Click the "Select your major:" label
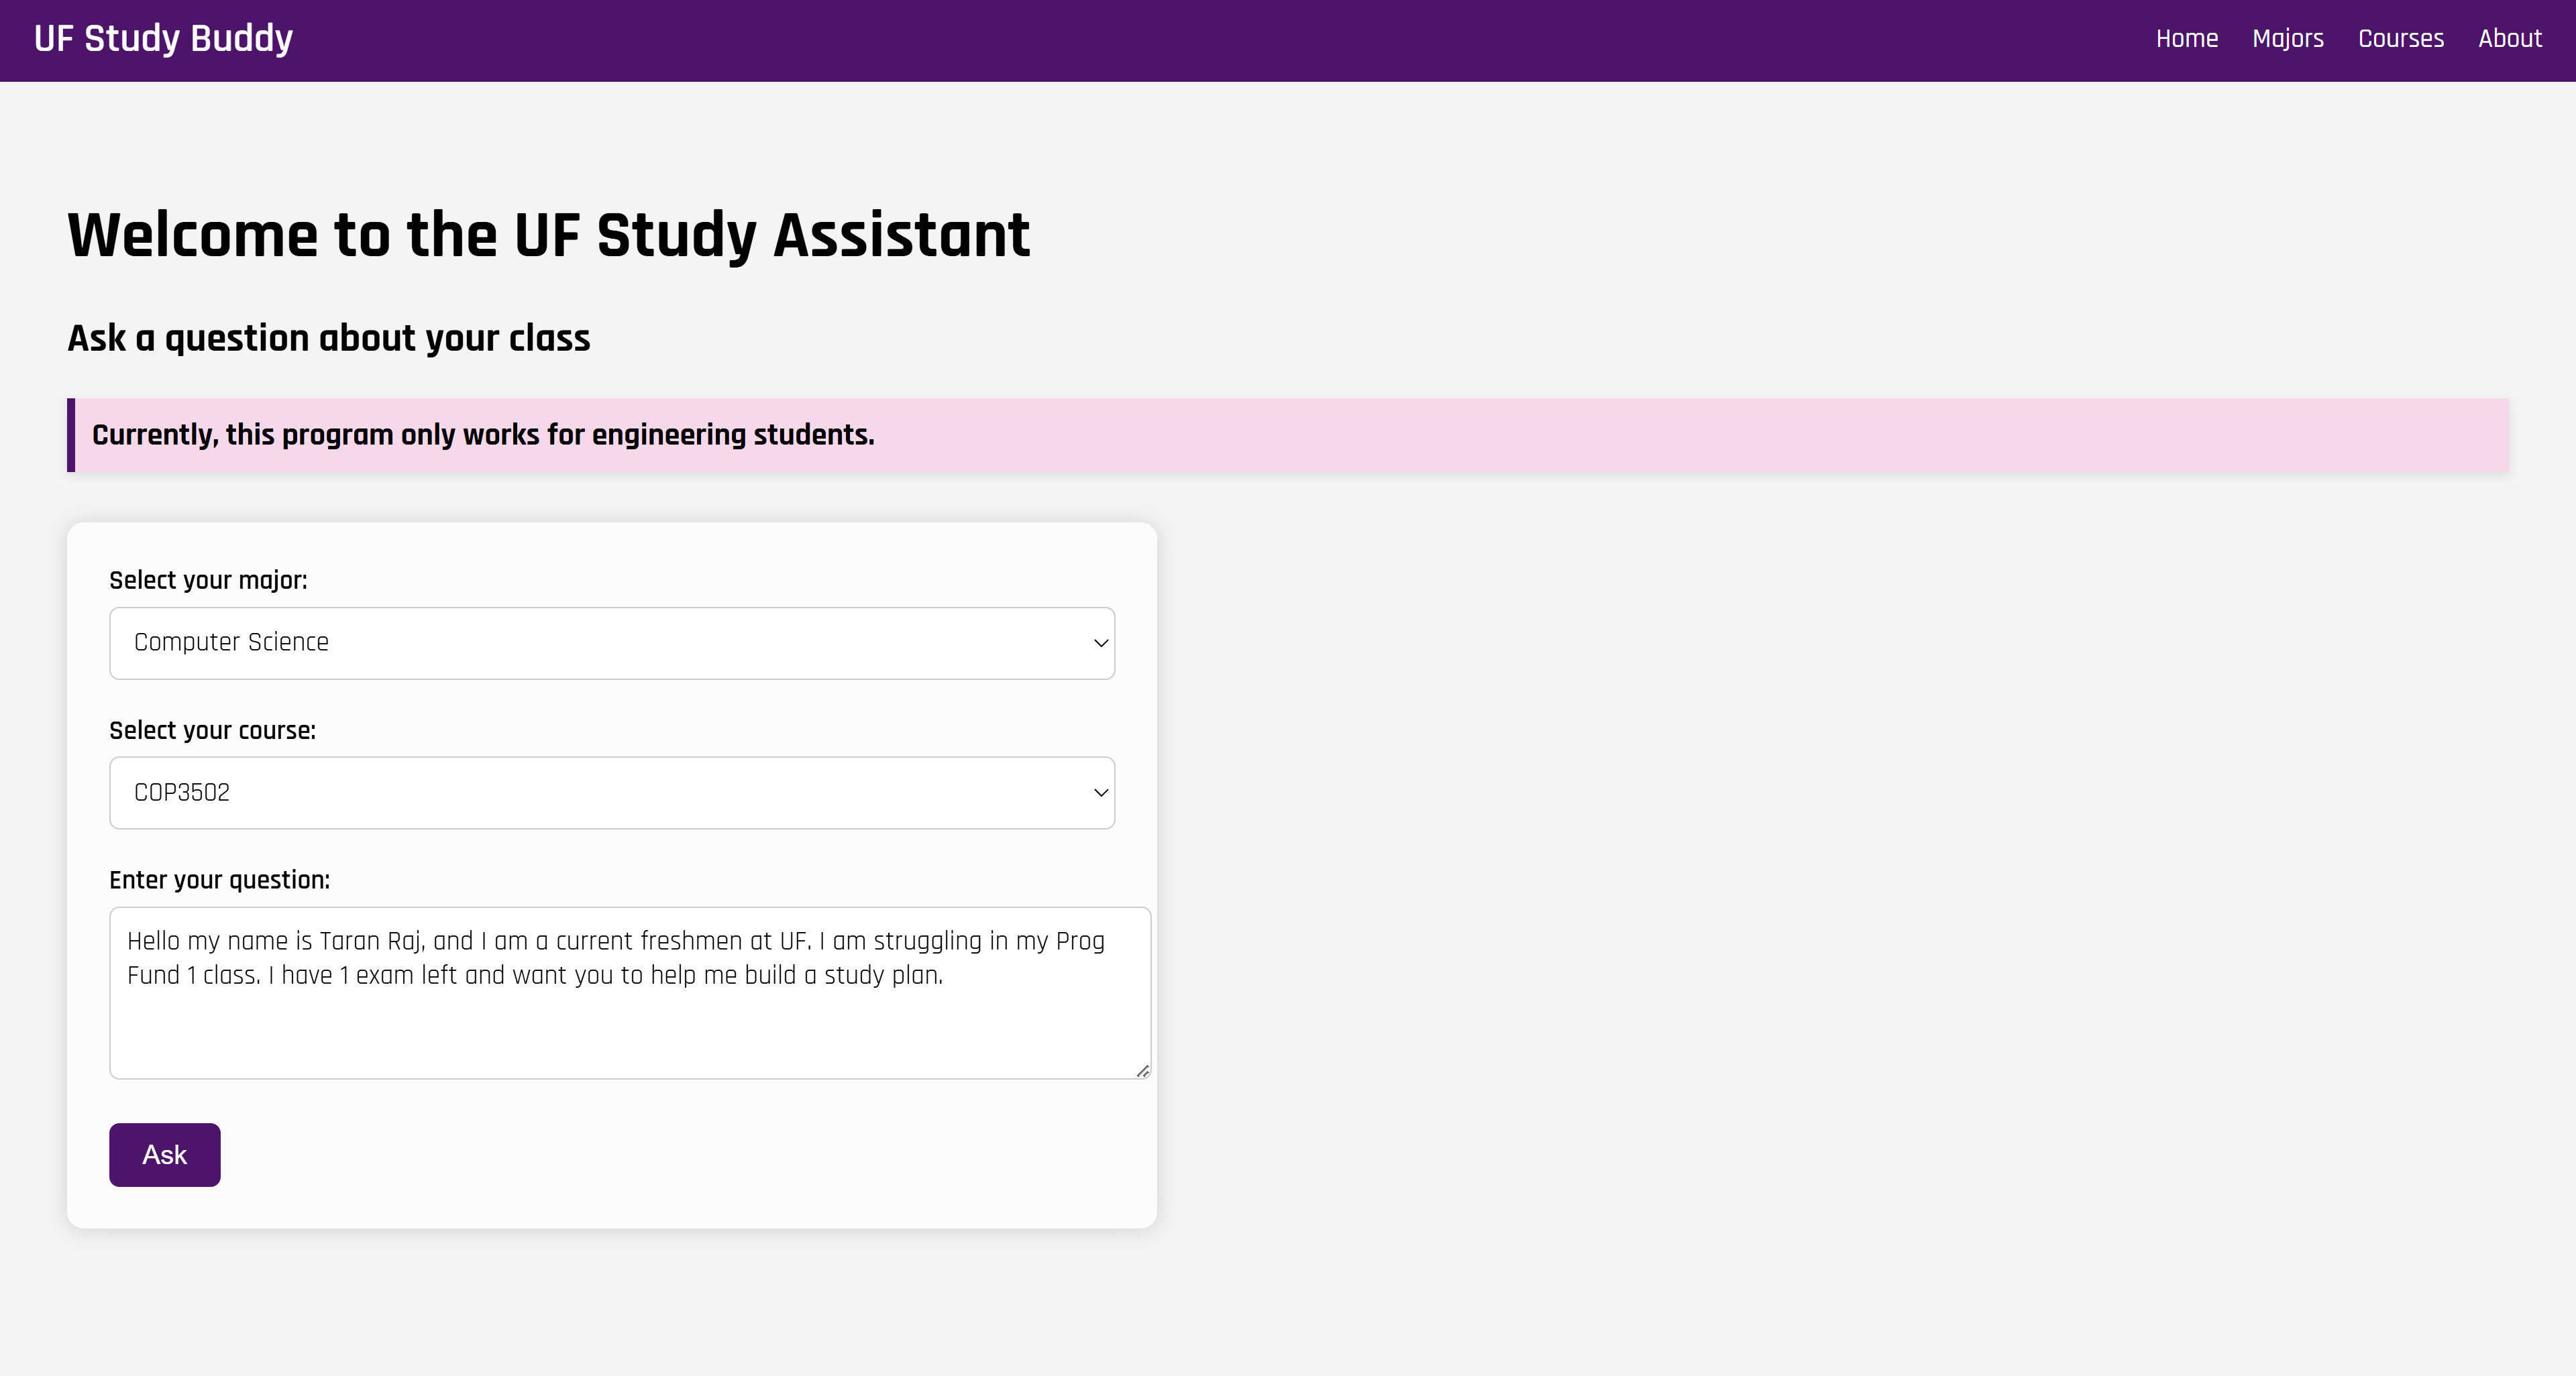Image resolution: width=2576 pixels, height=1376 pixels. click(x=208, y=581)
